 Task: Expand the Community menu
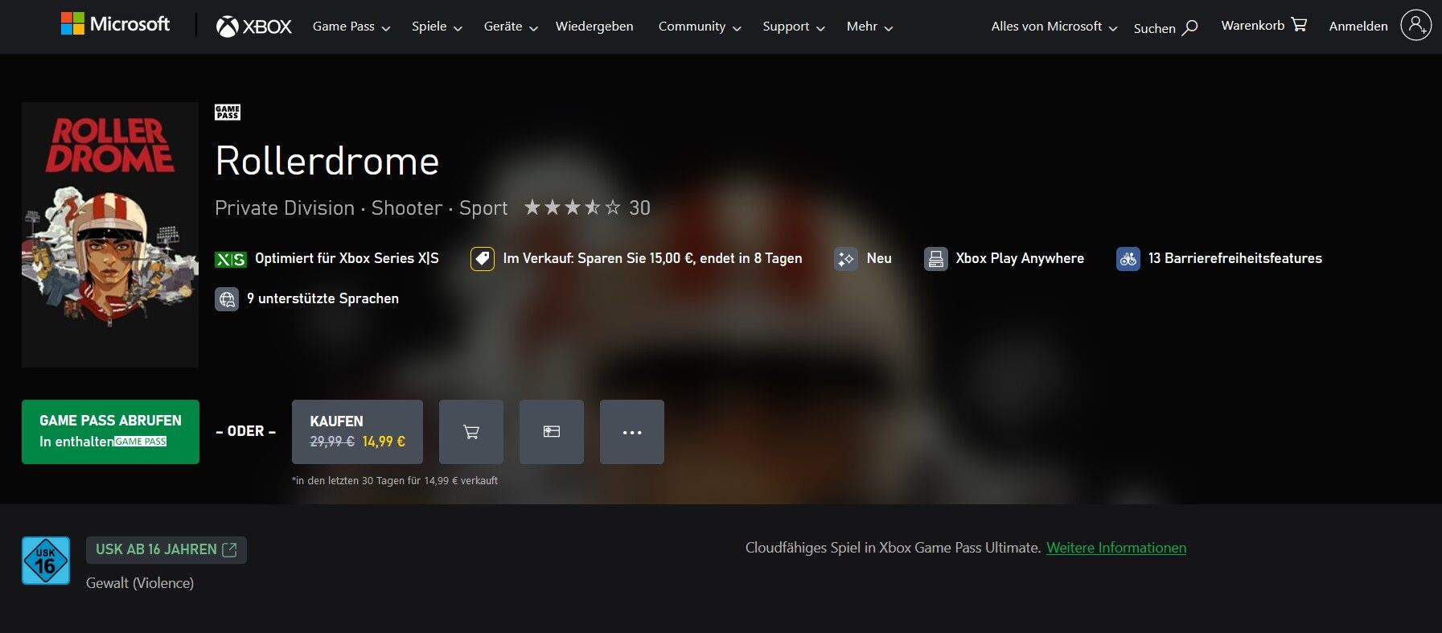click(x=700, y=27)
